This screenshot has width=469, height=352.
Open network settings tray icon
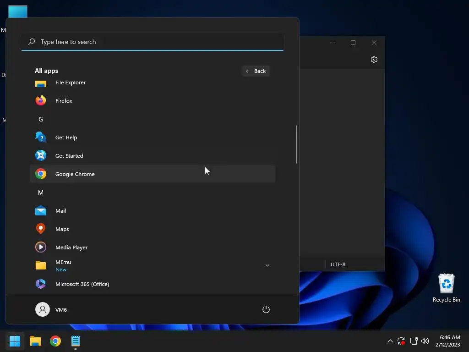pos(414,341)
